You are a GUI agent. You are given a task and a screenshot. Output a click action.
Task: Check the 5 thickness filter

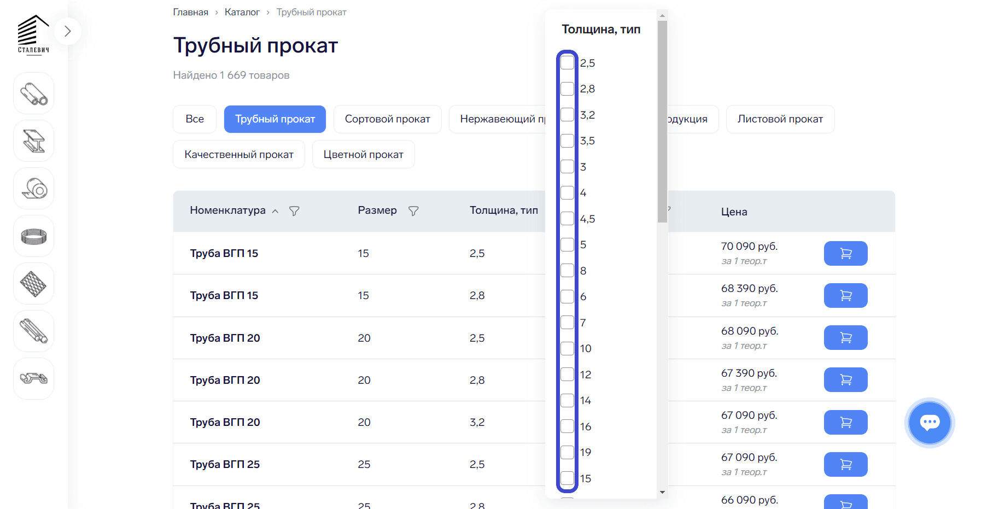tap(568, 244)
